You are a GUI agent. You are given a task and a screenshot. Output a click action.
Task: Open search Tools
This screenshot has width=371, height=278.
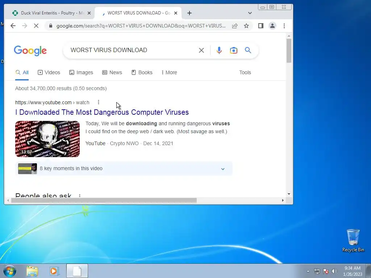(245, 72)
